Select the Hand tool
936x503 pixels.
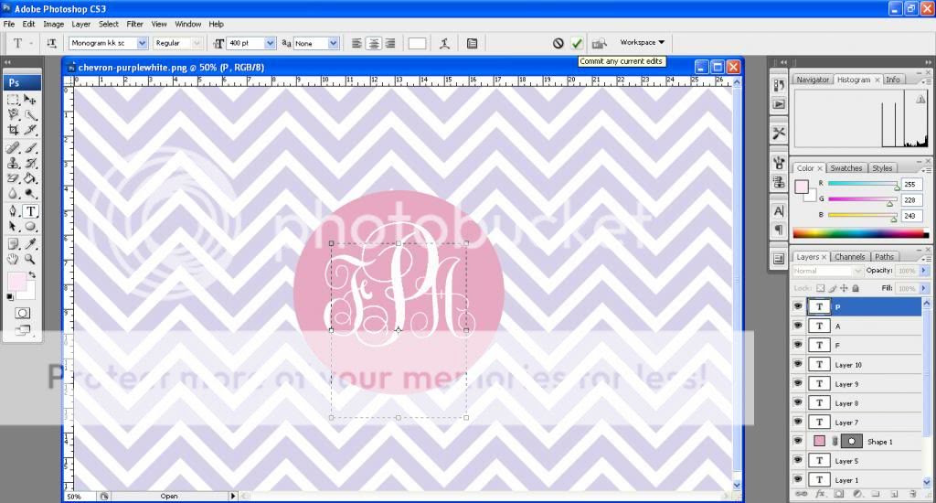pyautogui.click(x=13, y=259)
